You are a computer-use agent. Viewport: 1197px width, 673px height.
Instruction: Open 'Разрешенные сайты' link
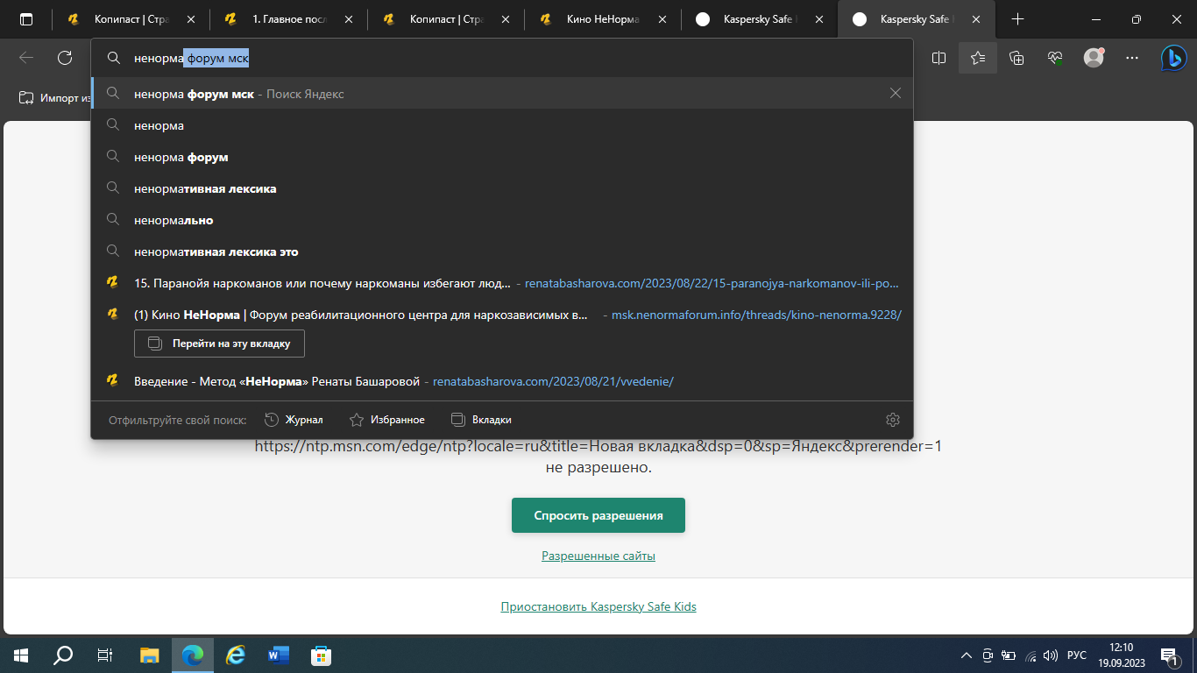tap(598, 556)
